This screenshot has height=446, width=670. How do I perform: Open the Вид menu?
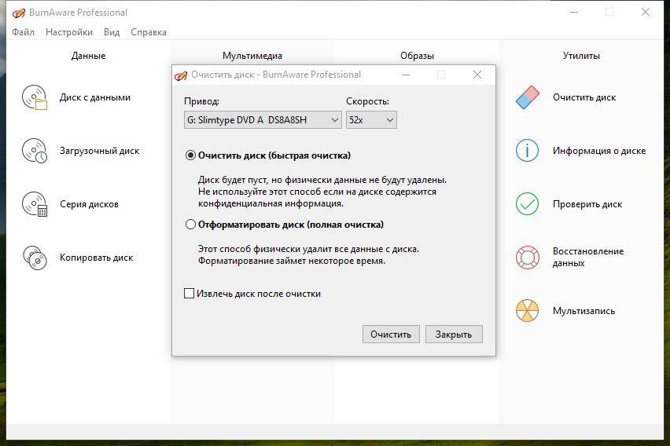112,32
